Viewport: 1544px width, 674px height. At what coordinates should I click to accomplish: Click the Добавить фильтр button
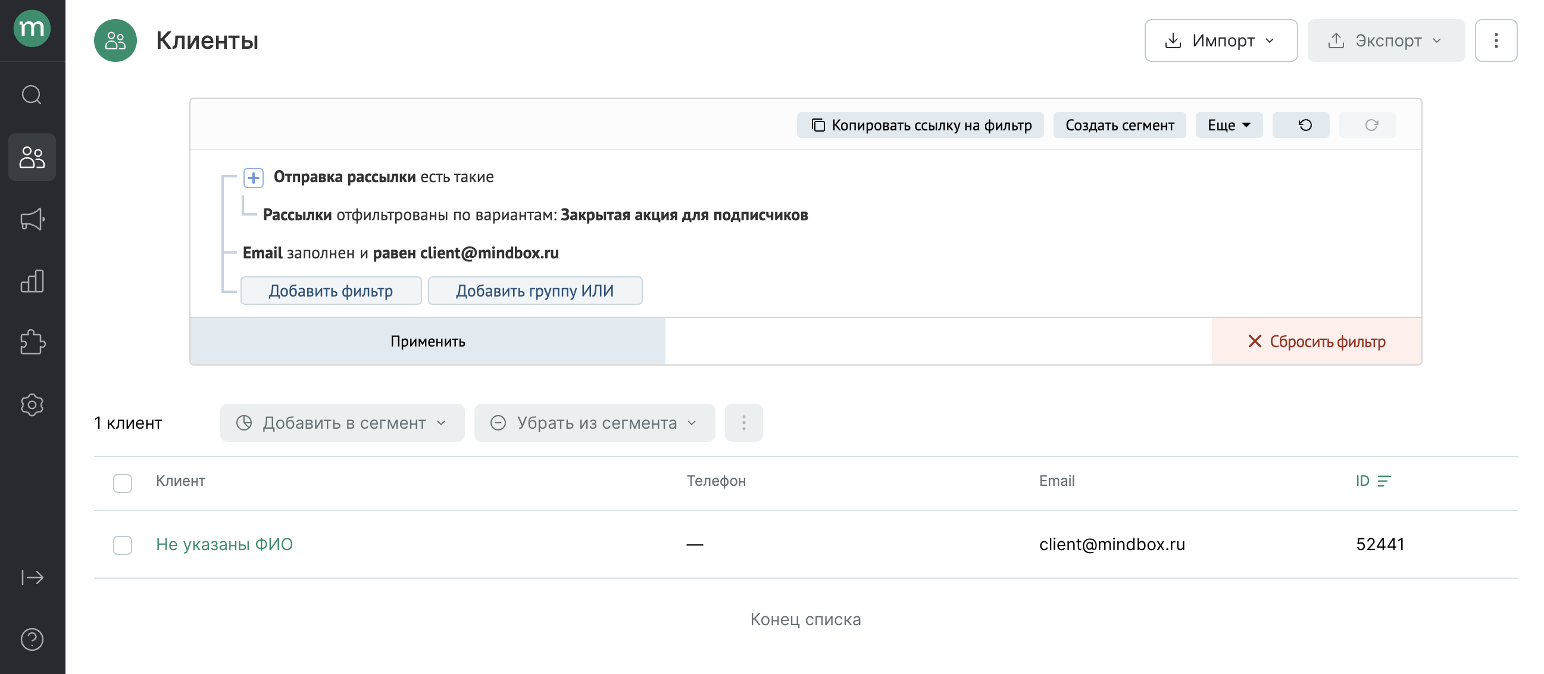pos(331,291)
